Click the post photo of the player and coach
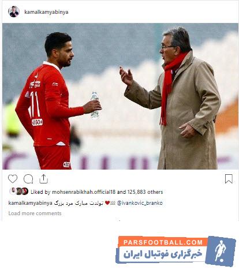The width and height of the screenshot is (239, 270). [120, 96]
